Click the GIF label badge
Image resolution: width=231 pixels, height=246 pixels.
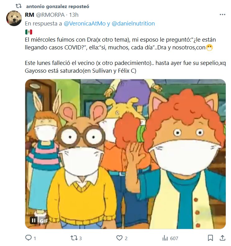click(x=44, y=221)
